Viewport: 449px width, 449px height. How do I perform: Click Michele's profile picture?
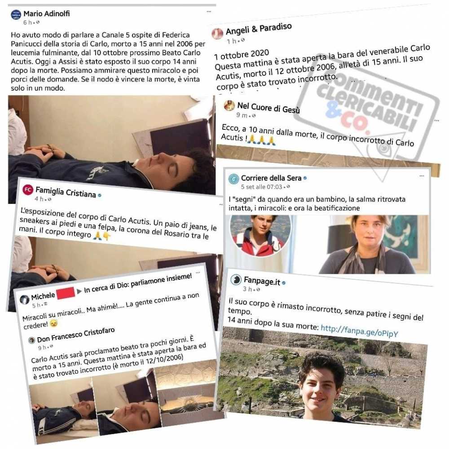[x=25, y=299]
